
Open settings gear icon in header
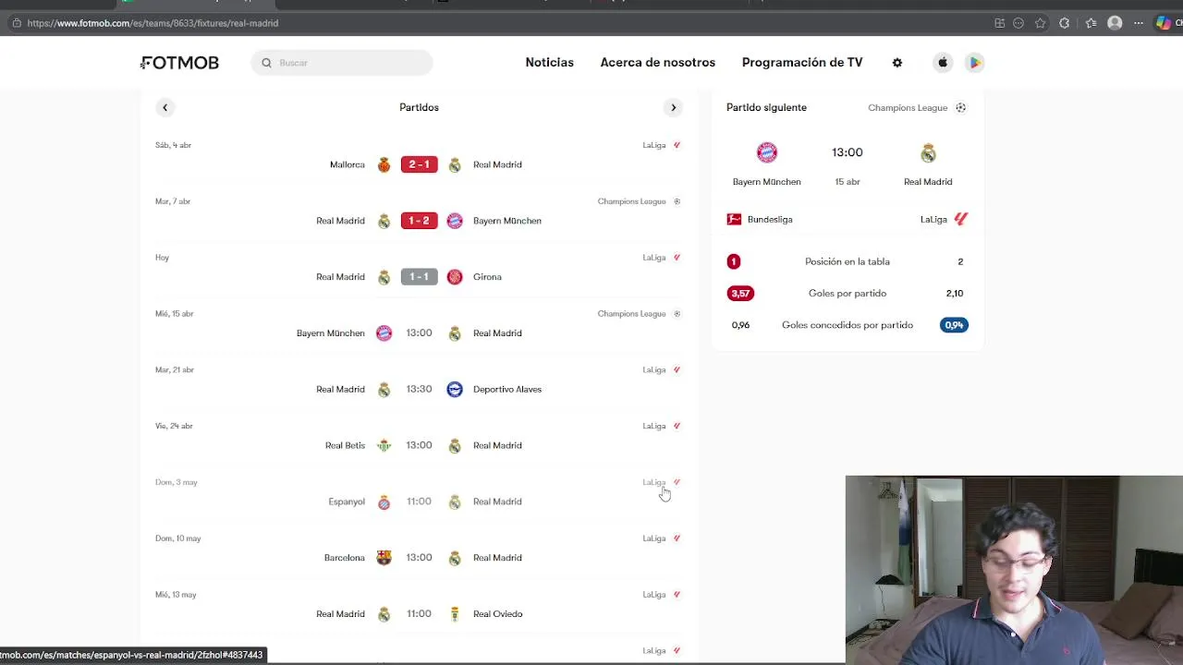tap(896, 63)
